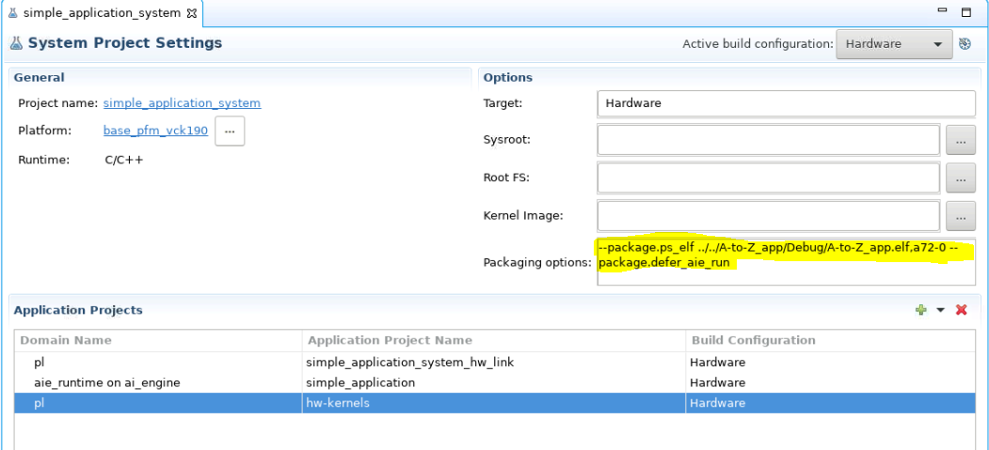
Task: Click the browse button next to Platform
Action: point(230,132)
